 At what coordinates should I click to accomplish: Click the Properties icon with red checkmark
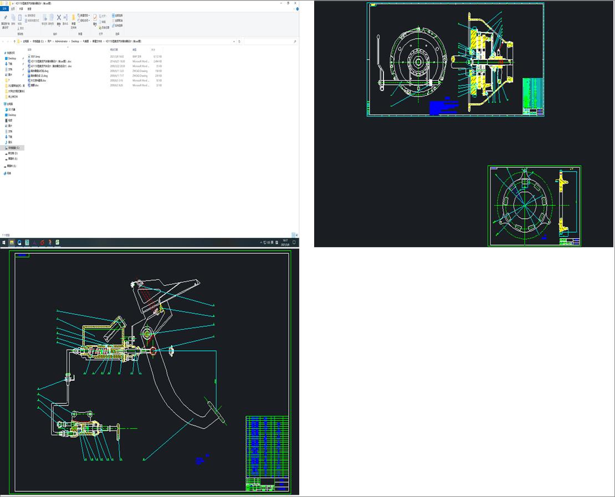(95, 18)
